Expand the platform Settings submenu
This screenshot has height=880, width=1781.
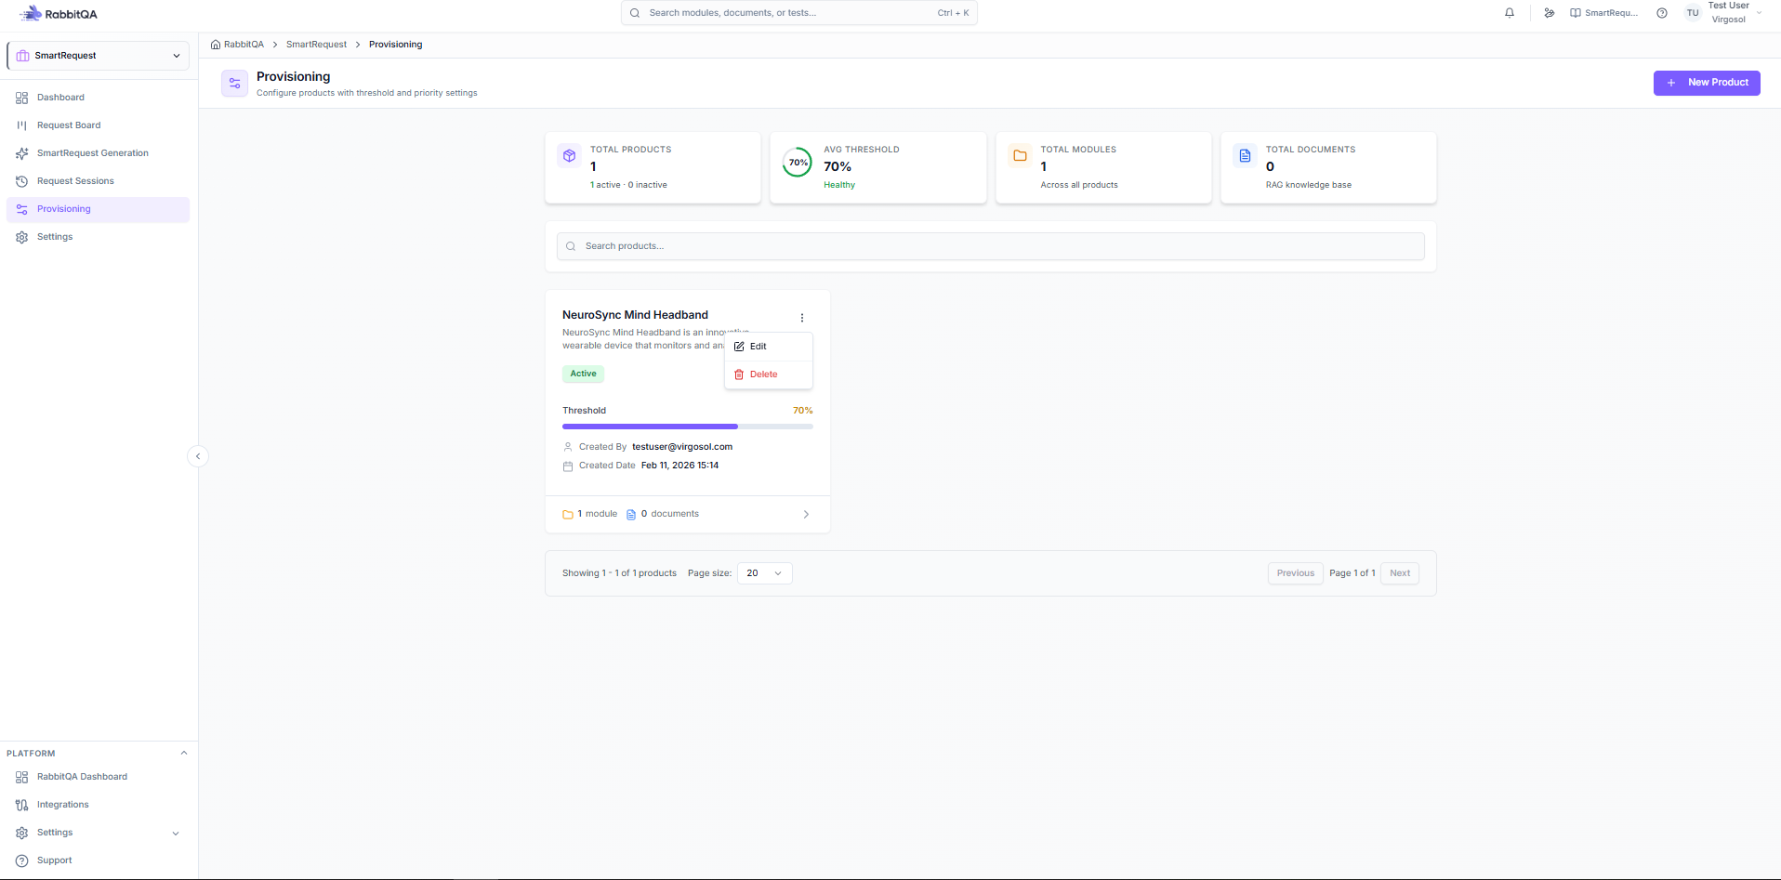point(176,834)
